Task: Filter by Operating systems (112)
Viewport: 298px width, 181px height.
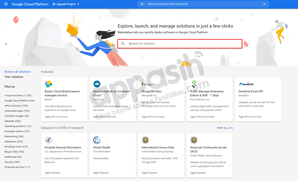Action: (x=18, y=126)
